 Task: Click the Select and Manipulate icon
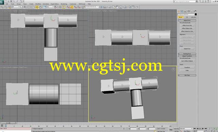pyautogui.click(x=60, y=7)
